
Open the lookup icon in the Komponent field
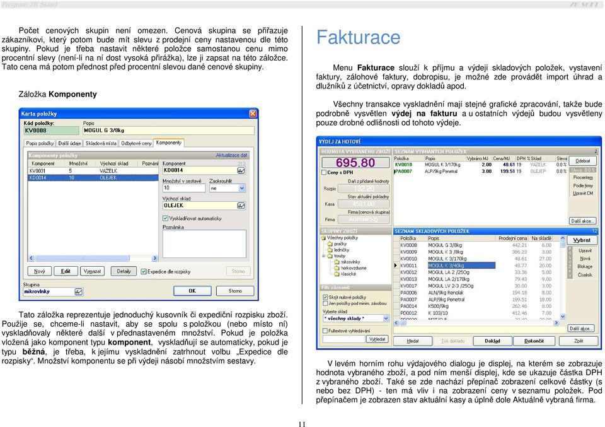241,170
